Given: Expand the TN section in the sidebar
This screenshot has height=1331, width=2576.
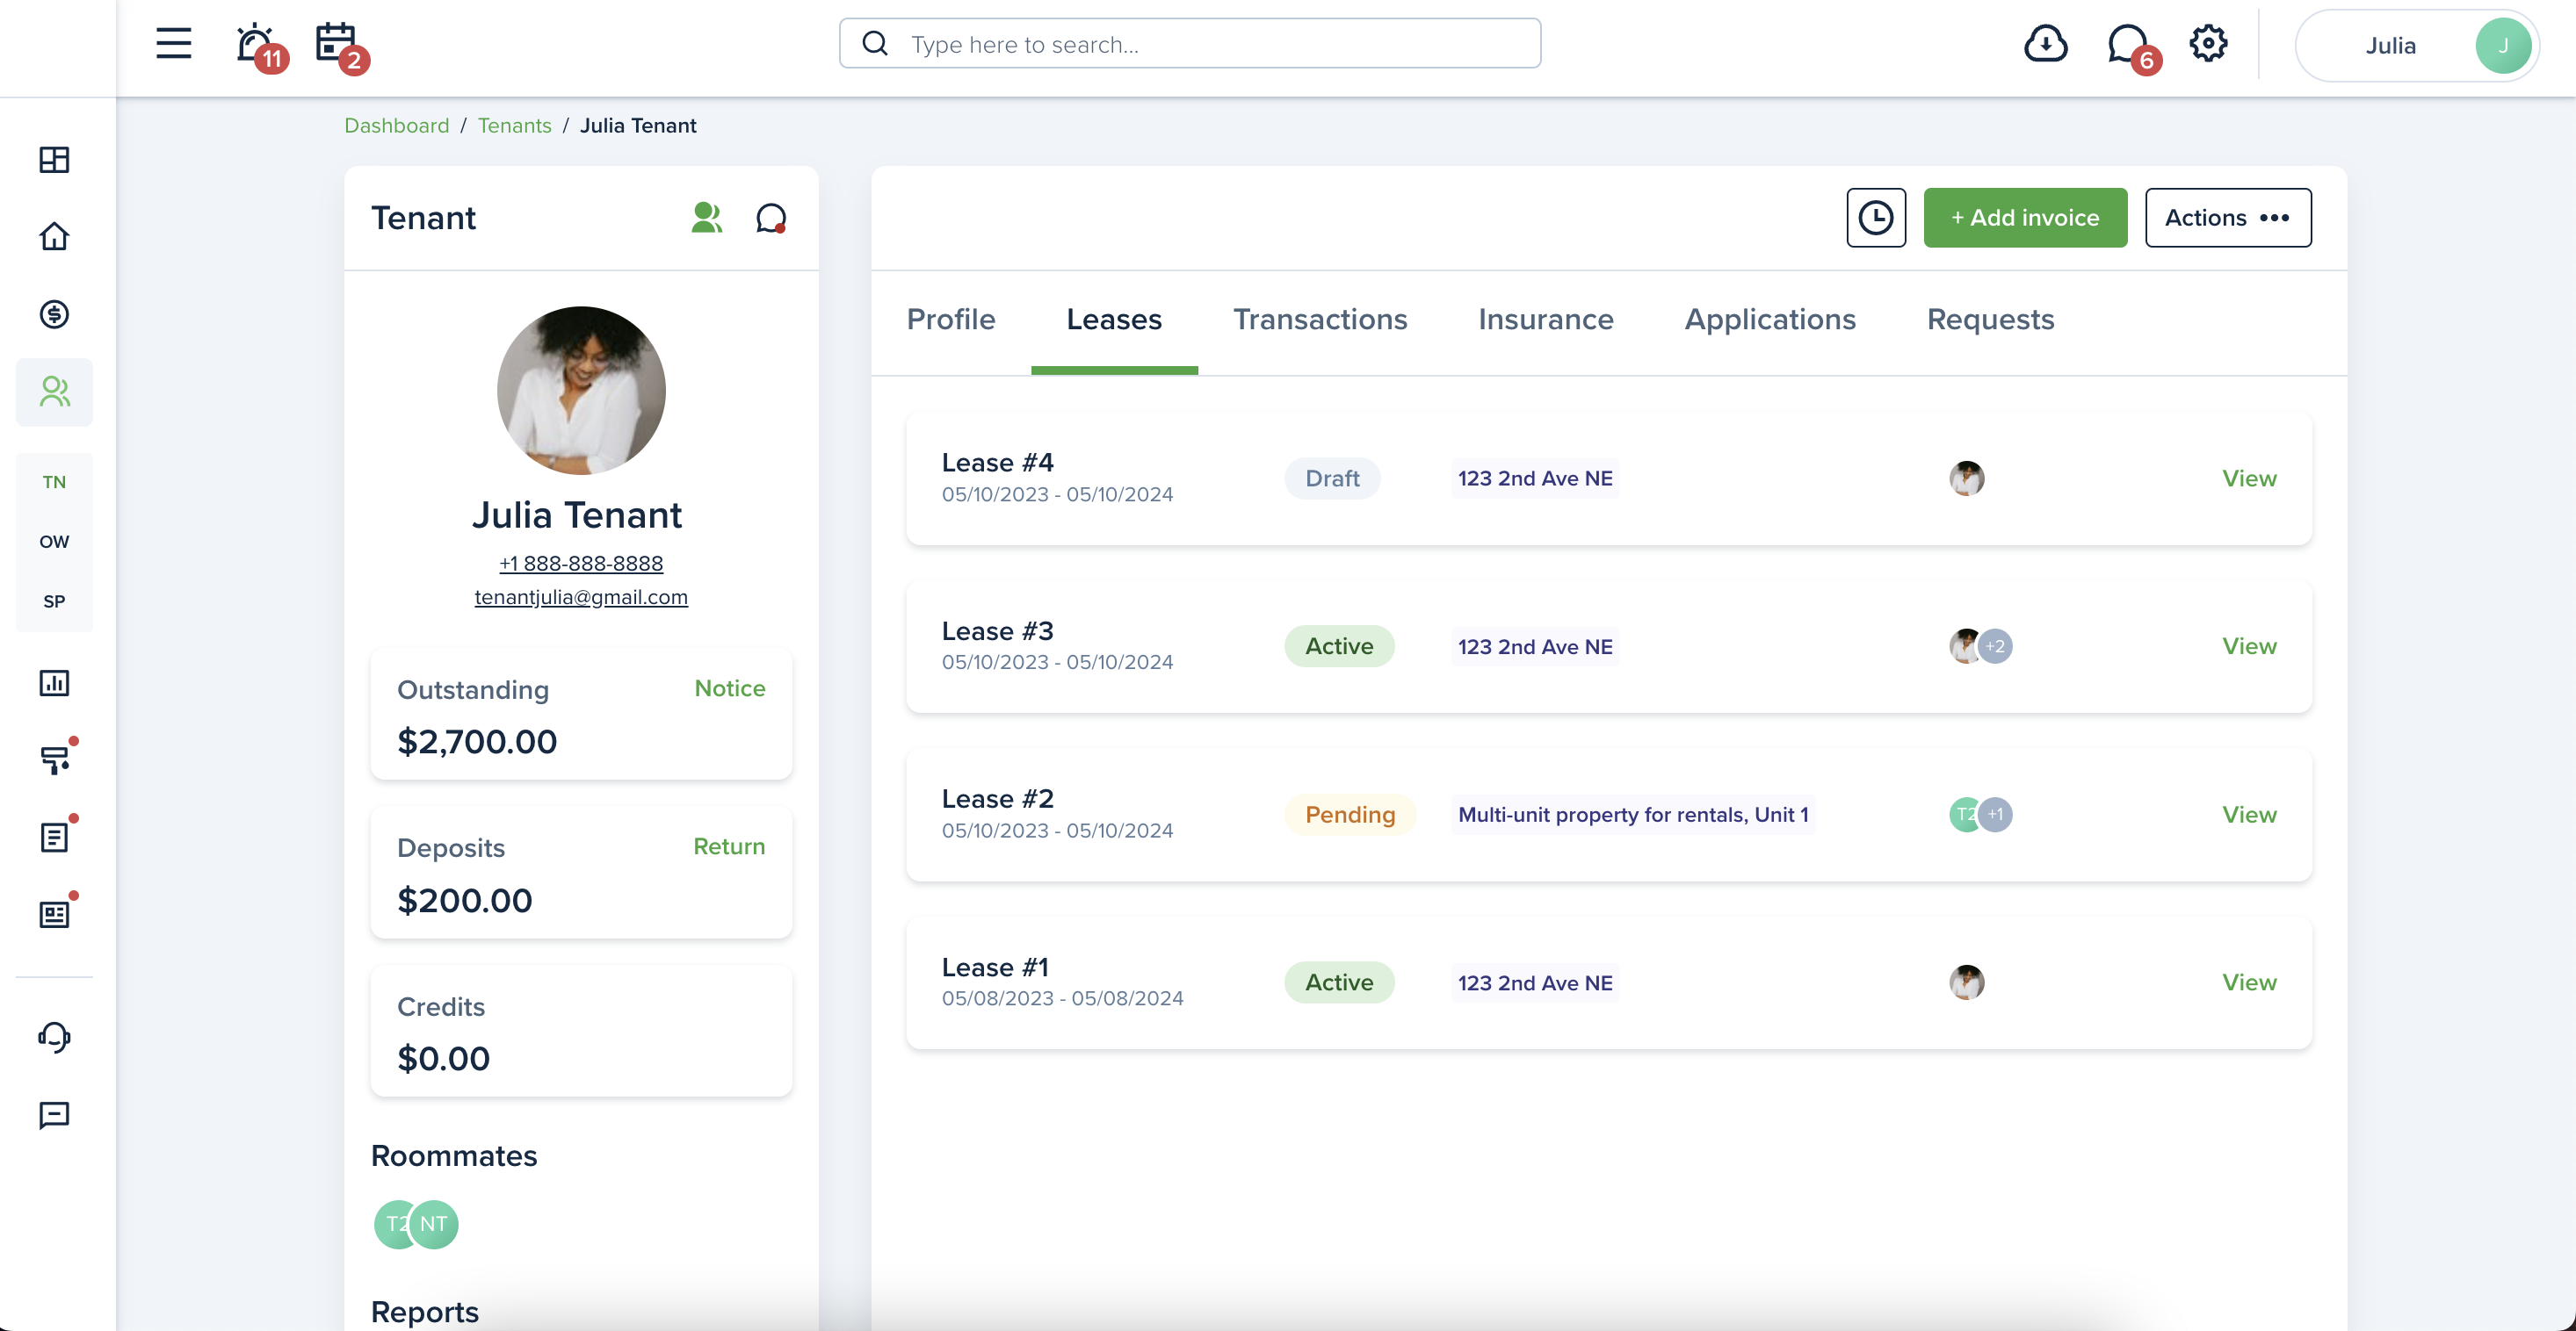Looking at the screenshot, I should 54,482.
